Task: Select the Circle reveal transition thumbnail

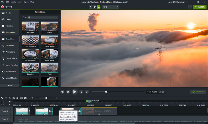Action: click(50, 42)
